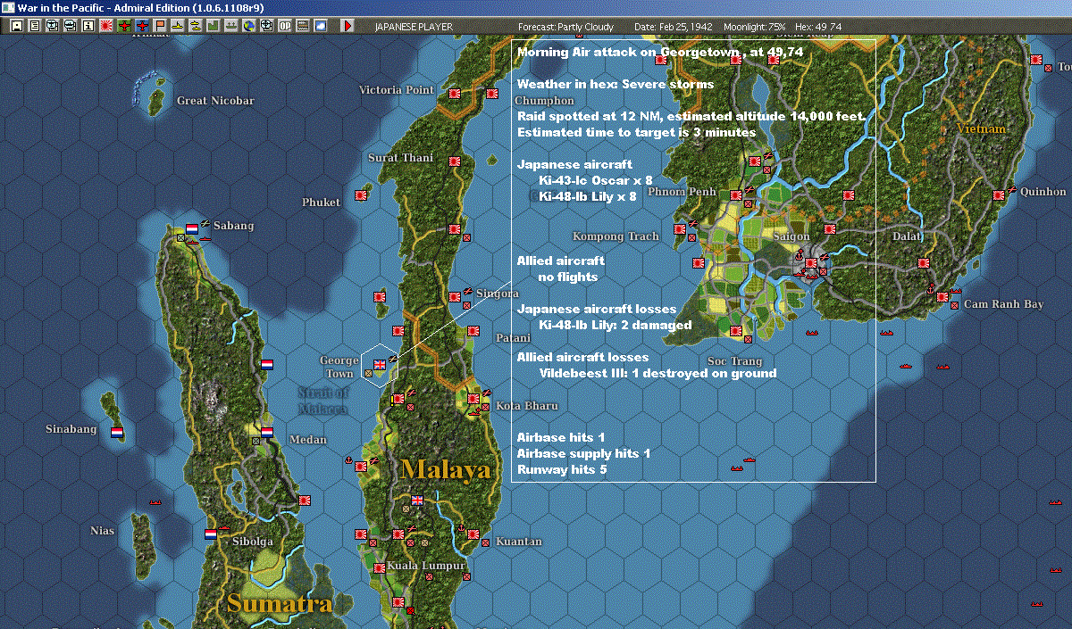Select Japanese flag base at Cam Ranh Bay

[x=942, y=296]
